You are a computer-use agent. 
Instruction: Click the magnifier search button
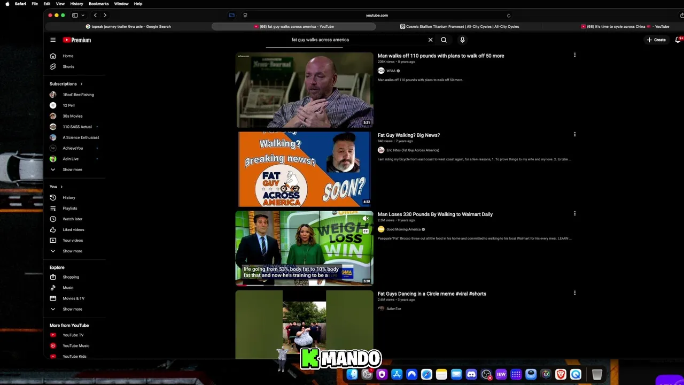pyautogui.click(x=444, y=40)
